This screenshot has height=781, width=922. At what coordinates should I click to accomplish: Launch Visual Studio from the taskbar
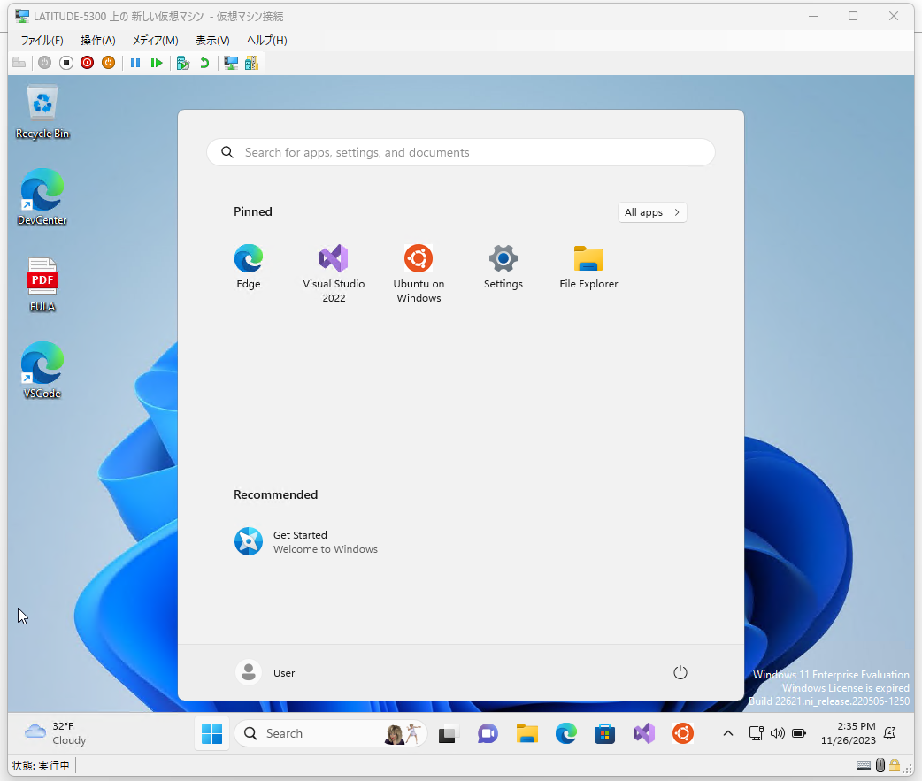pyautogui.click(x=644, y=733)
